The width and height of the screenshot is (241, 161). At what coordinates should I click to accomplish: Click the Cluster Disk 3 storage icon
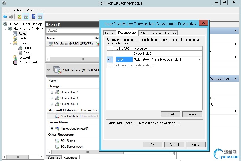tap(57, 98)
